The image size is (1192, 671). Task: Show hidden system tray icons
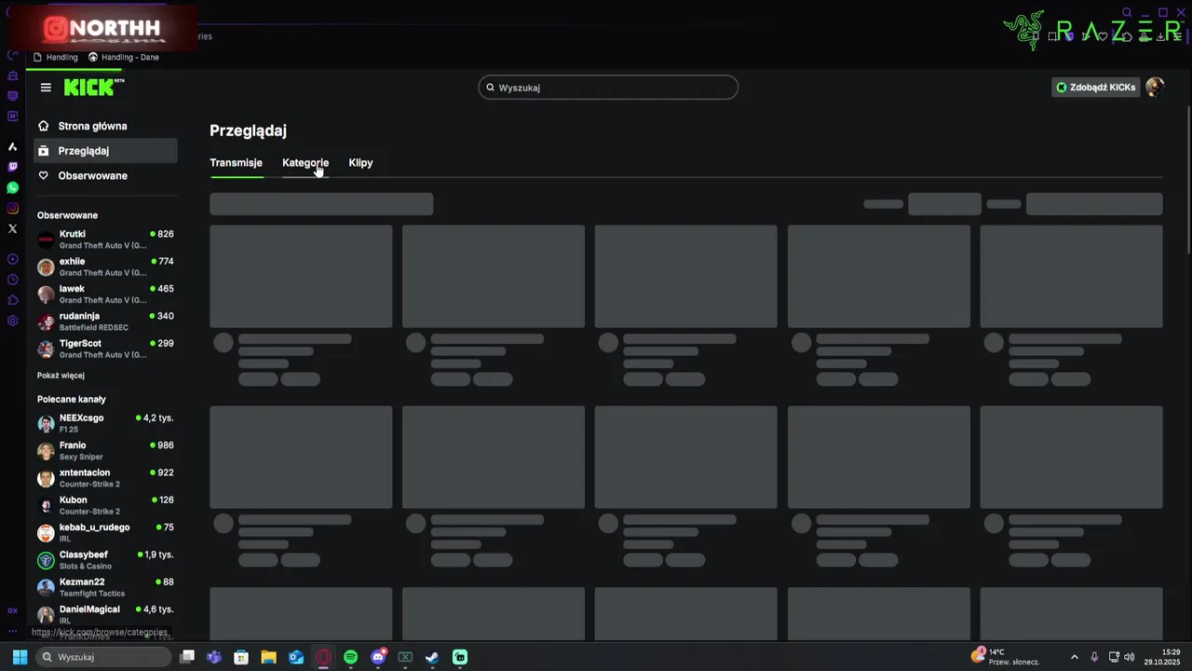point(1074,657)
